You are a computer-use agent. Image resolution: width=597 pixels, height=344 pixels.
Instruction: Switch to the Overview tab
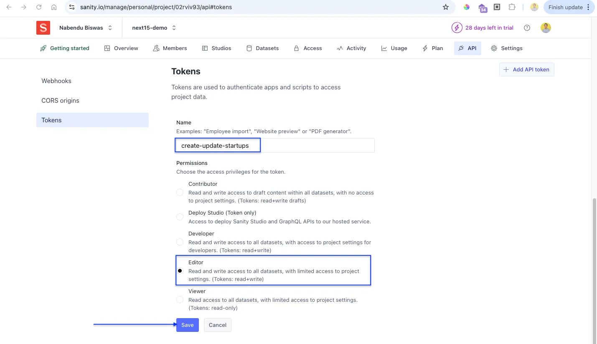tap(121, 48)
